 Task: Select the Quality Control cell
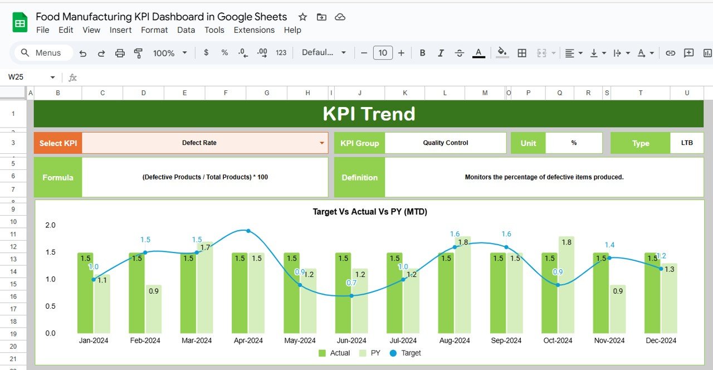pyautogui.click(x=446, y=143)
